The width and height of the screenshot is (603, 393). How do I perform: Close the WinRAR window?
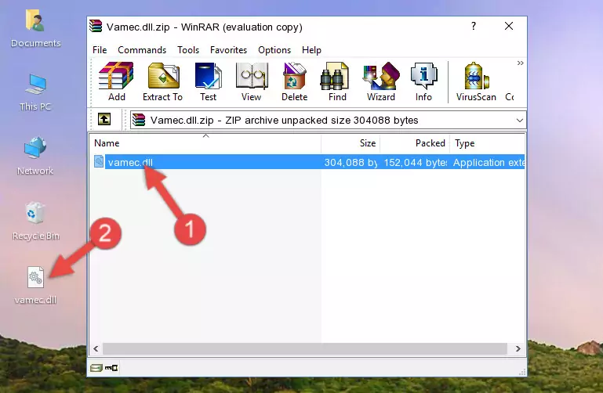click(x=509, y=26)
